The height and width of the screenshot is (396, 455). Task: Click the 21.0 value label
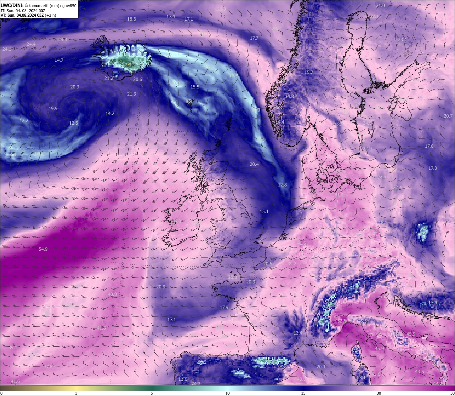380,6
